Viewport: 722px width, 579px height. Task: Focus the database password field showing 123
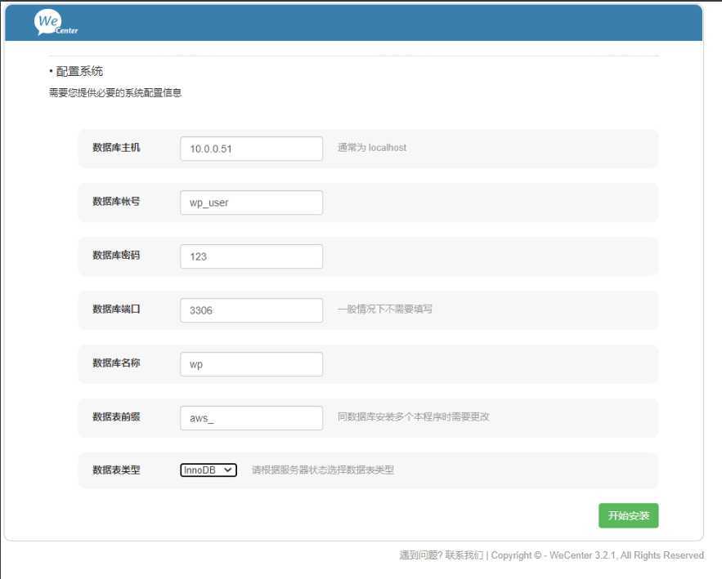[251, 256]
